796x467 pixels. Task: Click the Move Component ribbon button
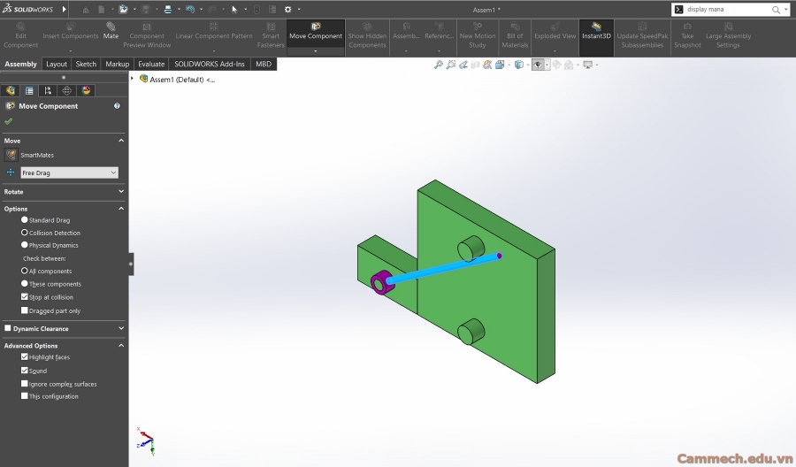316,32
